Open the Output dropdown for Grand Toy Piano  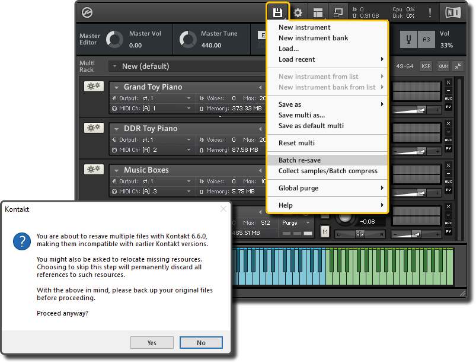point(152,98)
